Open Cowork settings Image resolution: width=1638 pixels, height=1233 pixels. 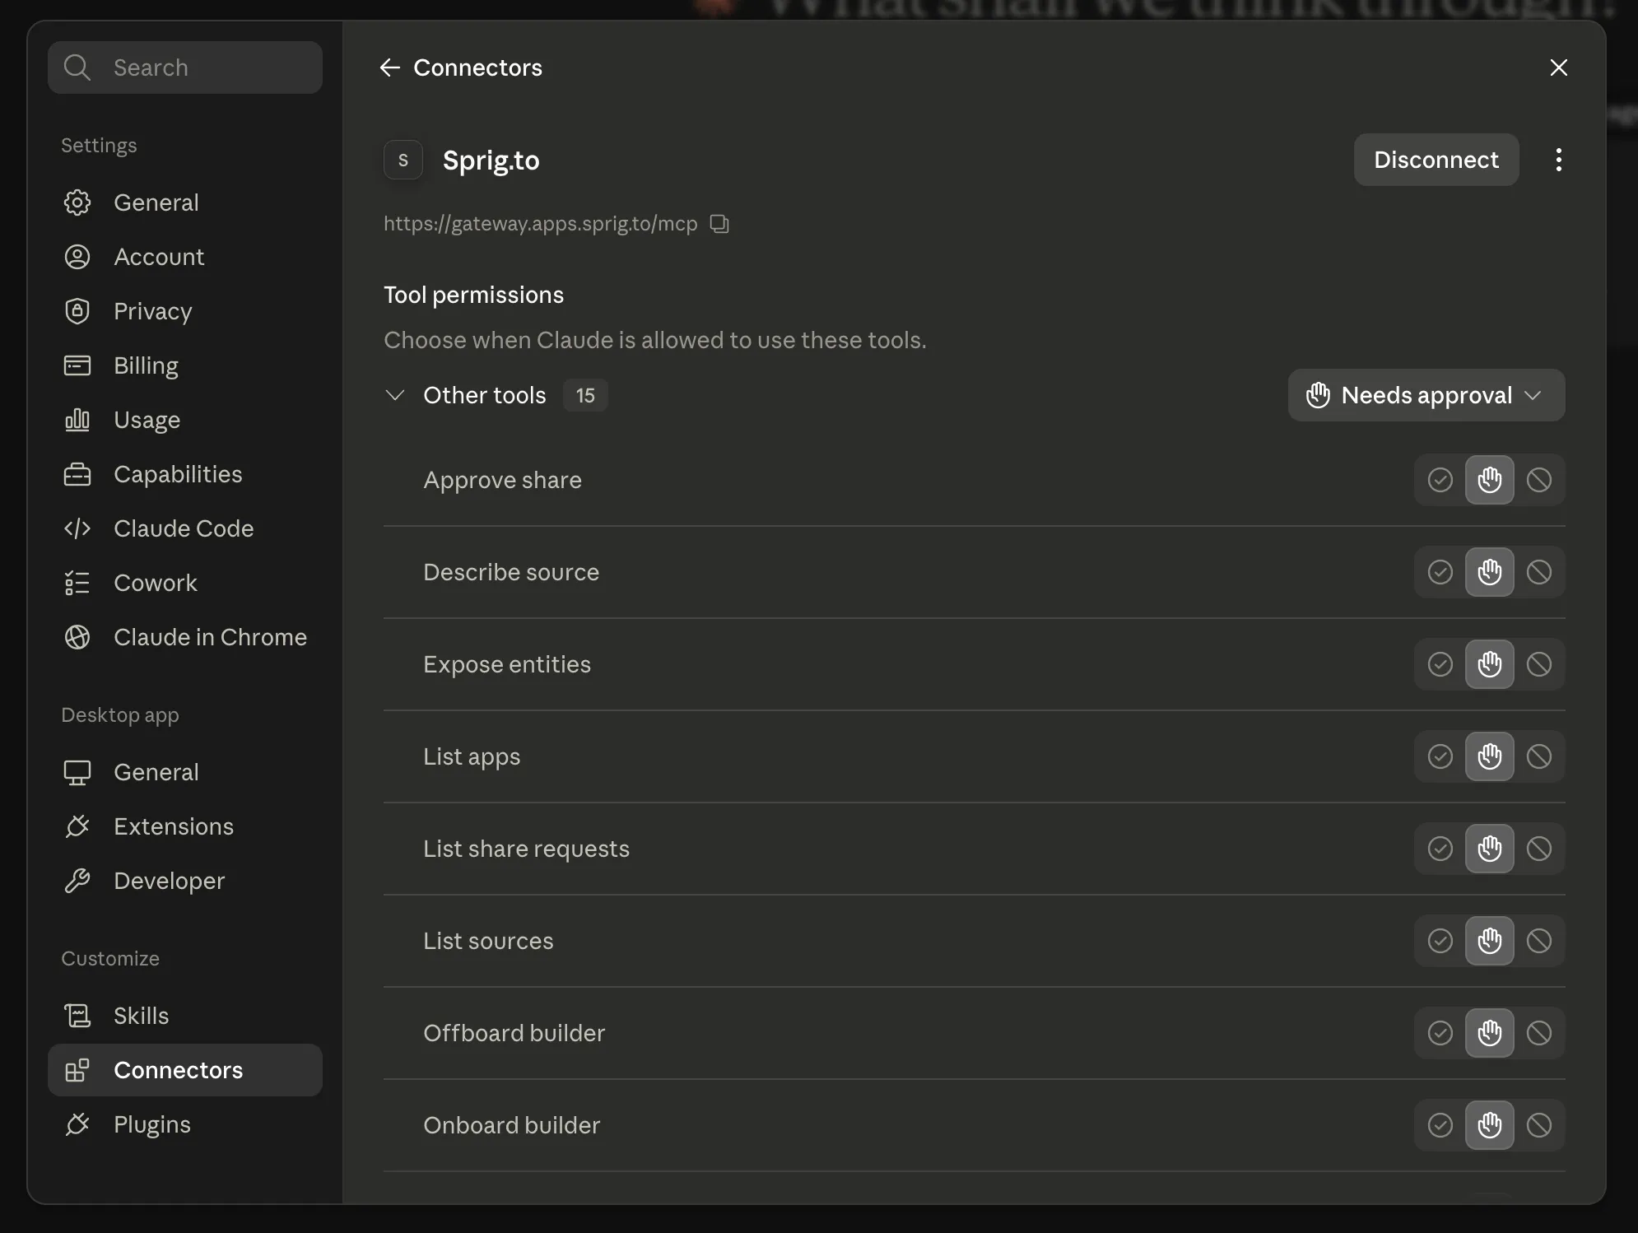tap(185, 583)
